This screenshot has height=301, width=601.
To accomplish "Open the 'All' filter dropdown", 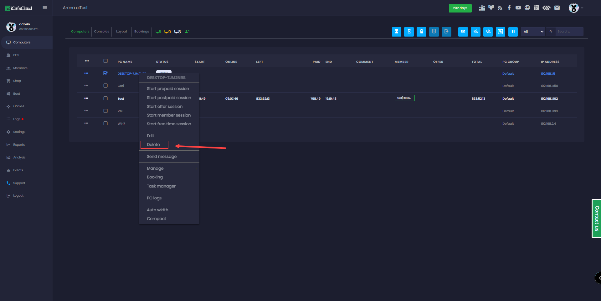I will 533,32.
